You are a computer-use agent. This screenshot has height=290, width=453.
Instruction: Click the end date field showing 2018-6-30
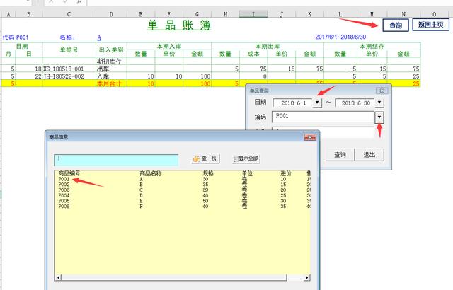[x=355, y=103]
